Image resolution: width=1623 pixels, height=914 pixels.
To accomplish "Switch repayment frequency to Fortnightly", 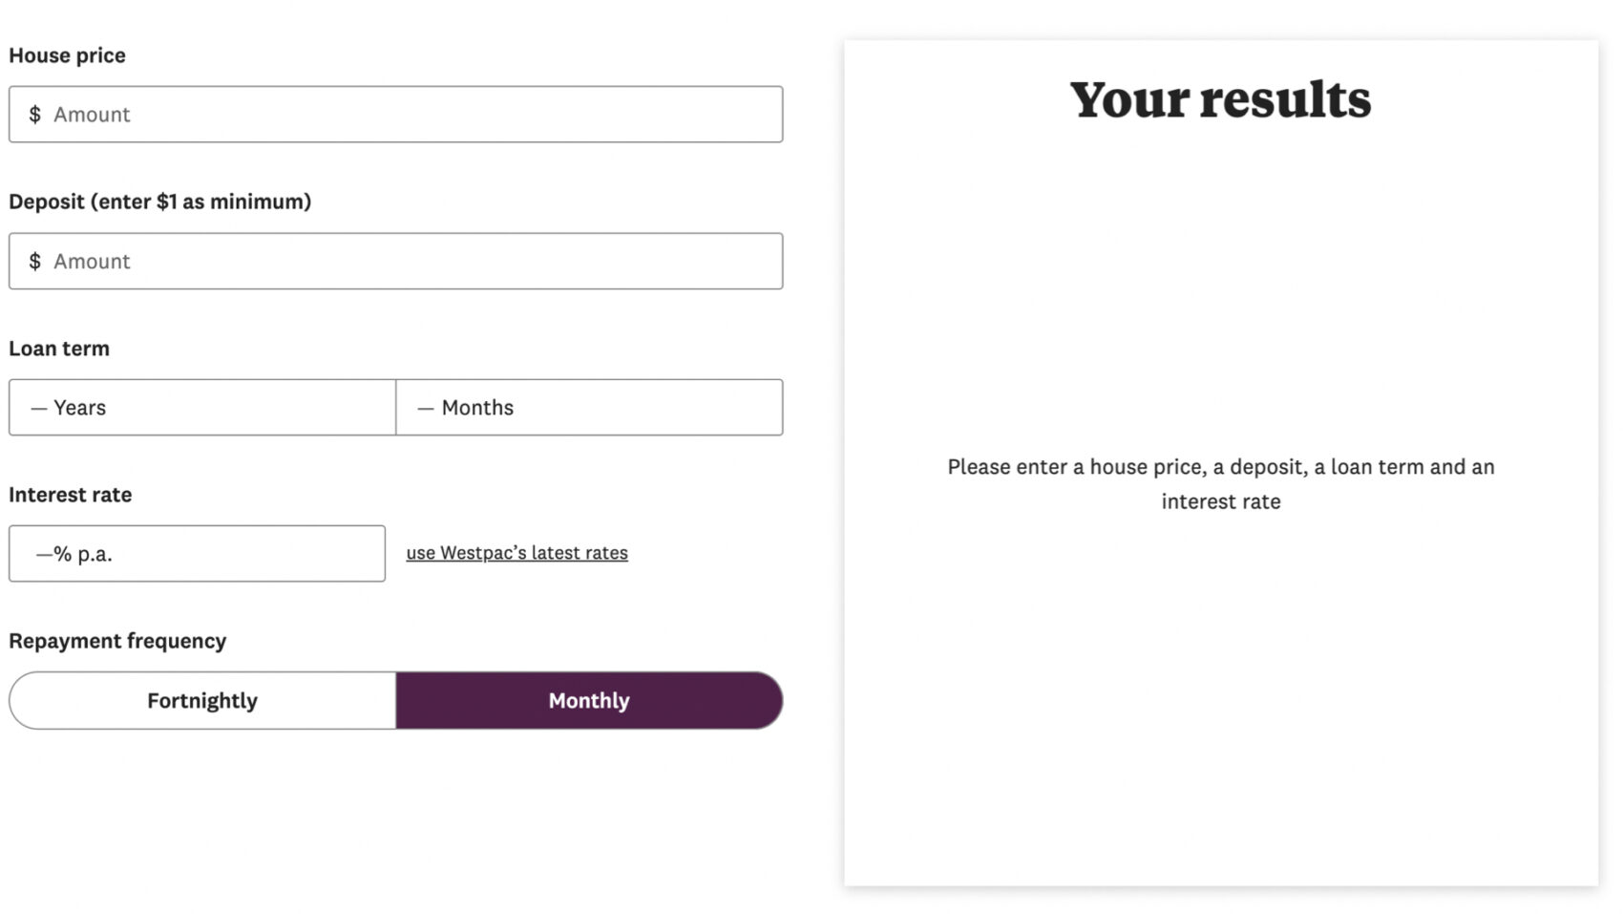I will (201, 700).
